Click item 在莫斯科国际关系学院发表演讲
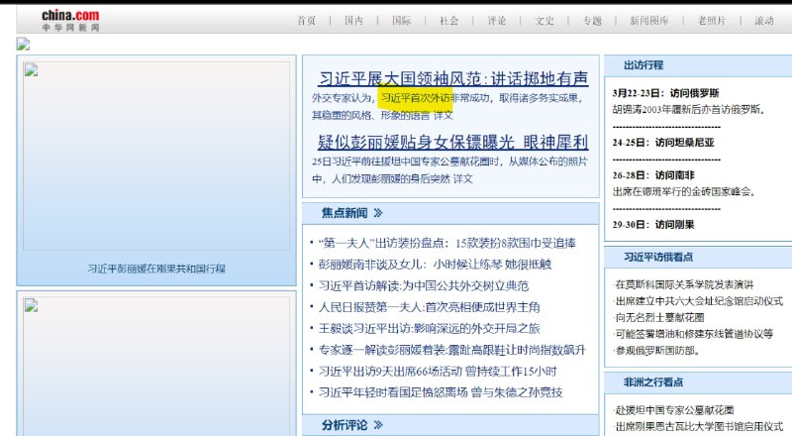Image resolution: width=792 pixels, height=436 pixels. (x=683, y=284)
